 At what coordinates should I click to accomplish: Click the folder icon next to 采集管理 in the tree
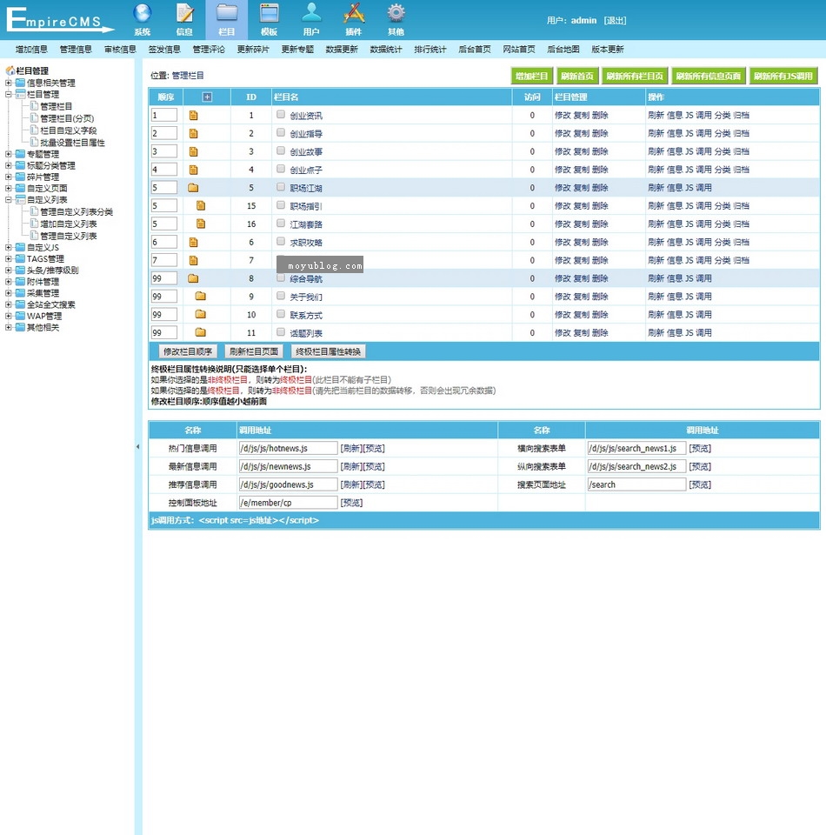(x=20, y=293)
